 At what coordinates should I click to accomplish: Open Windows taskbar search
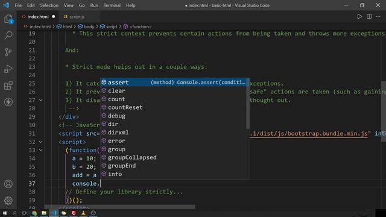point(14,213)
